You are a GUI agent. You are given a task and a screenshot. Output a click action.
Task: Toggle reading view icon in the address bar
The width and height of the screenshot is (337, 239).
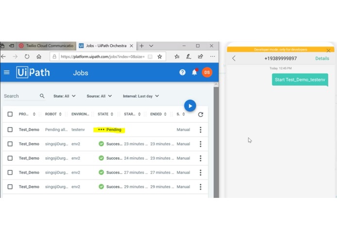click(x=150, y=57)
